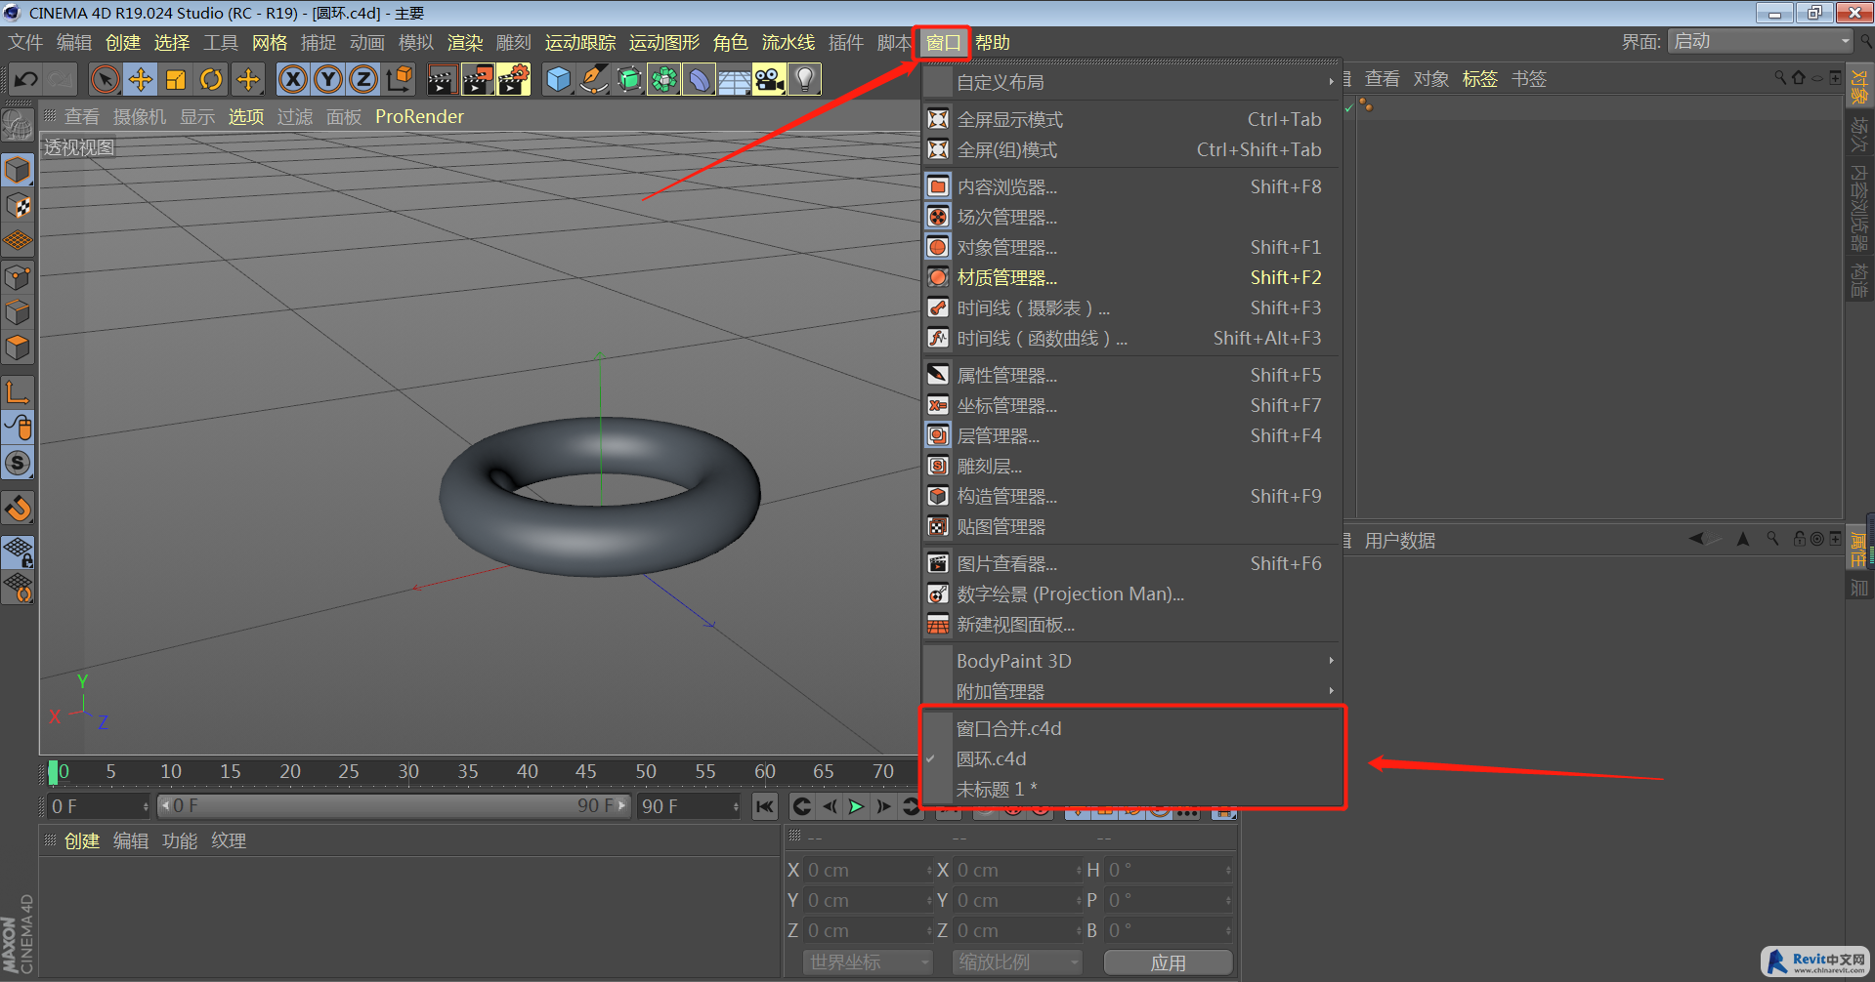Viewport: 1875px width, 982px height.
Task: Click the Subdivision Surface generator icon
Action: (629, 79)
